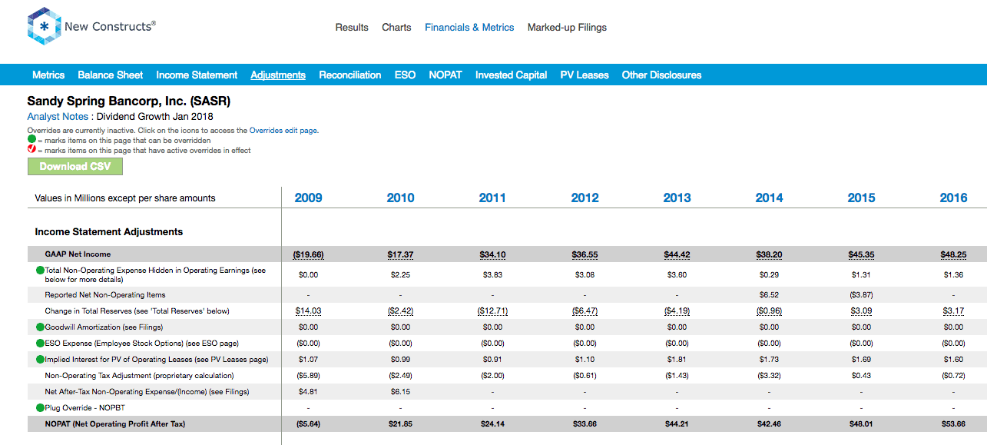Click Net After-Tax Non-Operating value $6.15
987x445 pixels.
400,392
